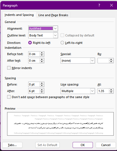The width and height of the screenshot is (117, 151).
Task: Decrease indentation By value with down arrow
Action: tap(111, 62)
